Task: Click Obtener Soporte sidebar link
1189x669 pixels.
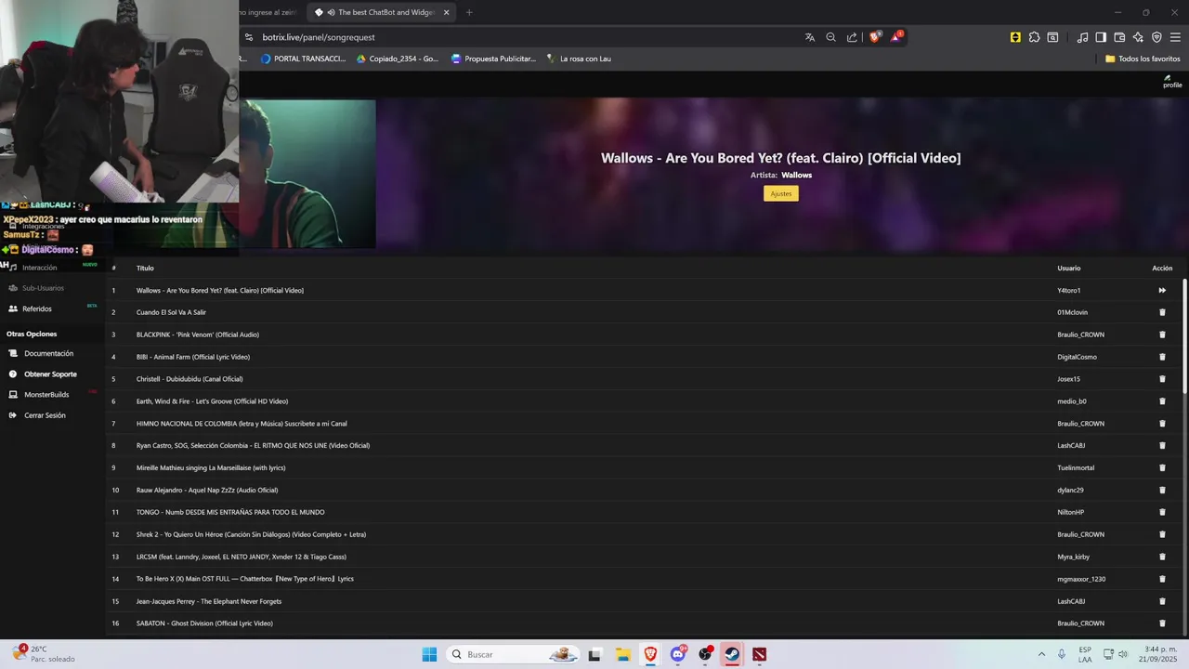Action: 50,374
